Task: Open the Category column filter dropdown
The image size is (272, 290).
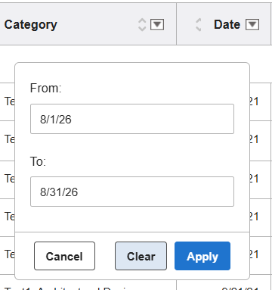Action: tap(157, 24)
